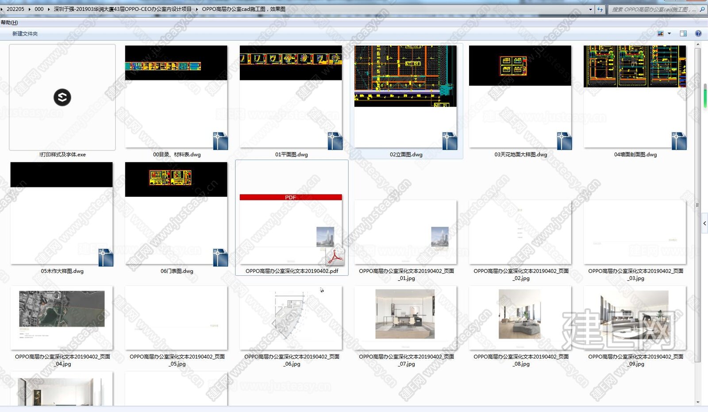
Task: Expand the arrow after 000 in the path
Action: 49,9
